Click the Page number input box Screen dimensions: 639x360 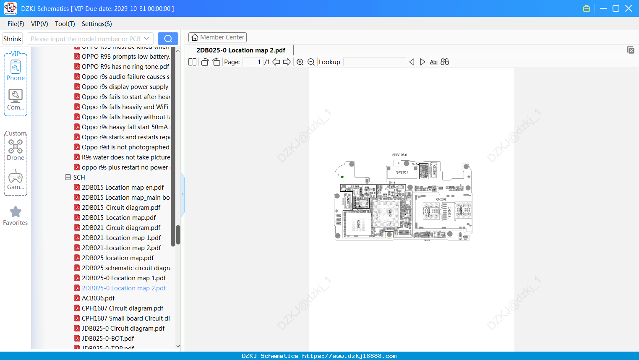click(x=253, y=62)
